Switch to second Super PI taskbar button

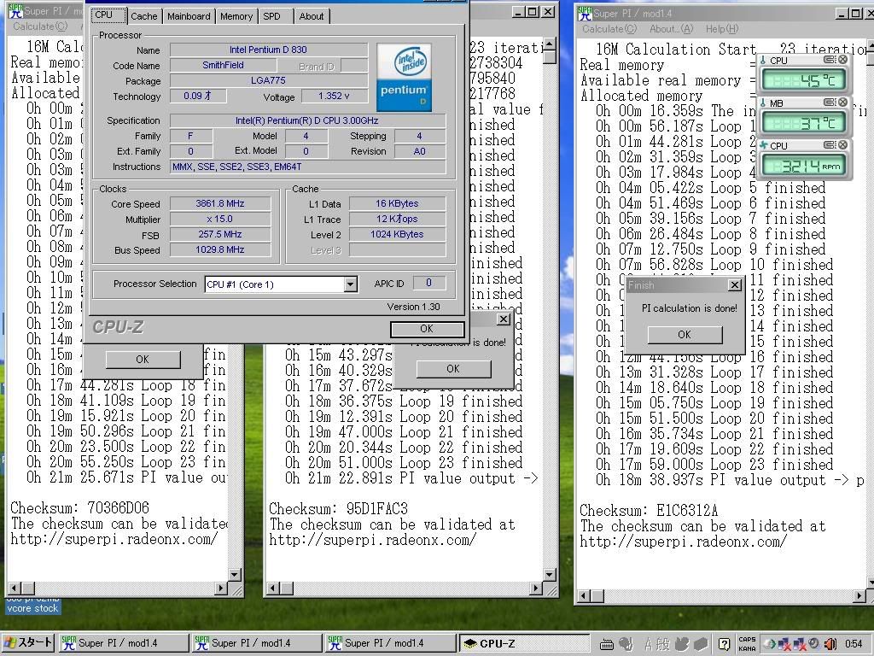(256, 643)
